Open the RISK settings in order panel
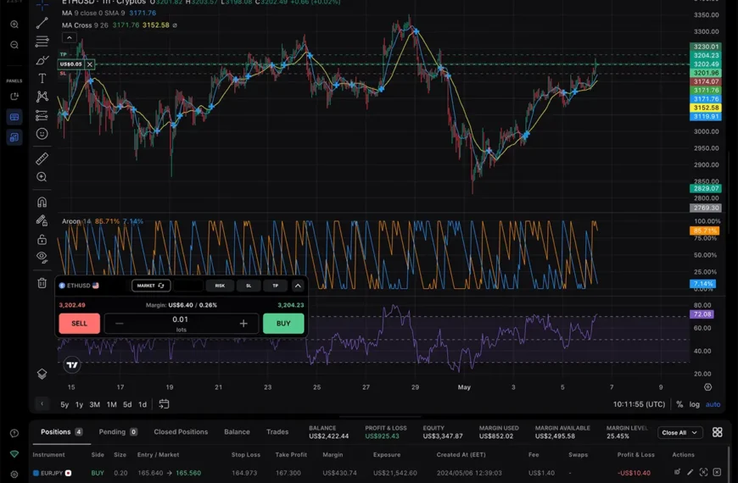The width and height of the screenshot is (738, 483). [220, 286]
